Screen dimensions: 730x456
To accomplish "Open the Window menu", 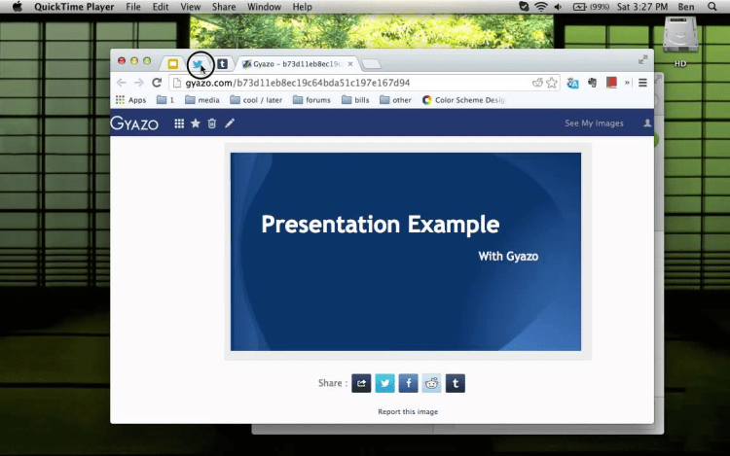I will point(264,7).
